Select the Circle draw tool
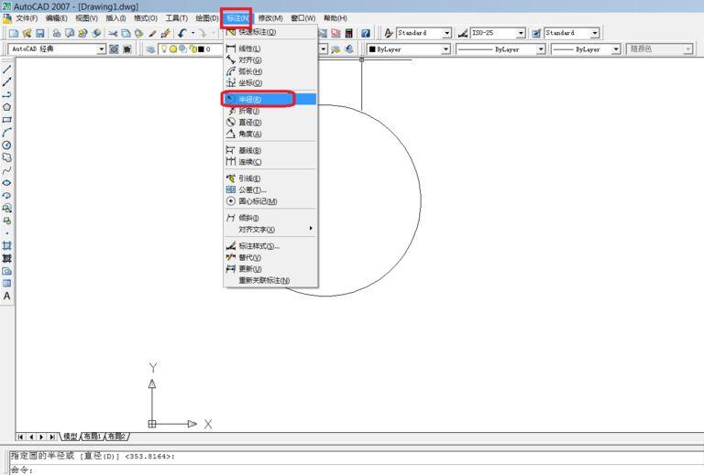The image size is (704, 475). click(7, 145)
